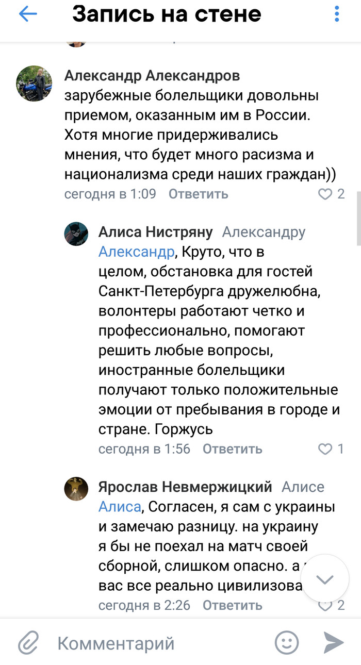Type in the Комментарий field

[155, 643]
